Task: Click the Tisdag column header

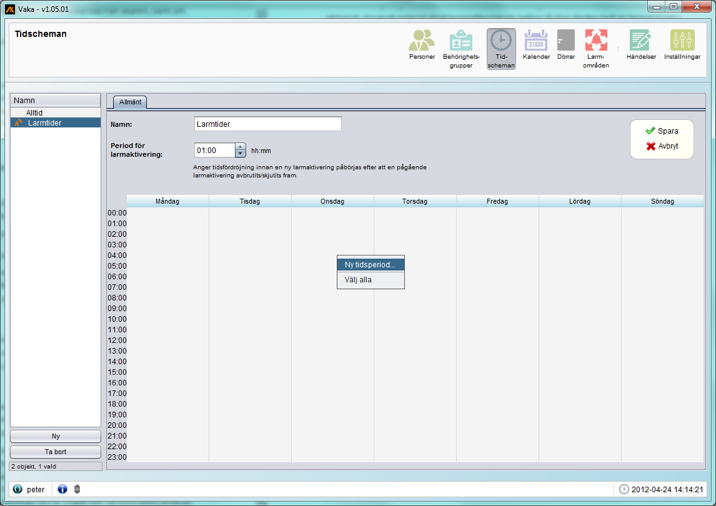Action: pyautogui.click(x=251, y=201)
